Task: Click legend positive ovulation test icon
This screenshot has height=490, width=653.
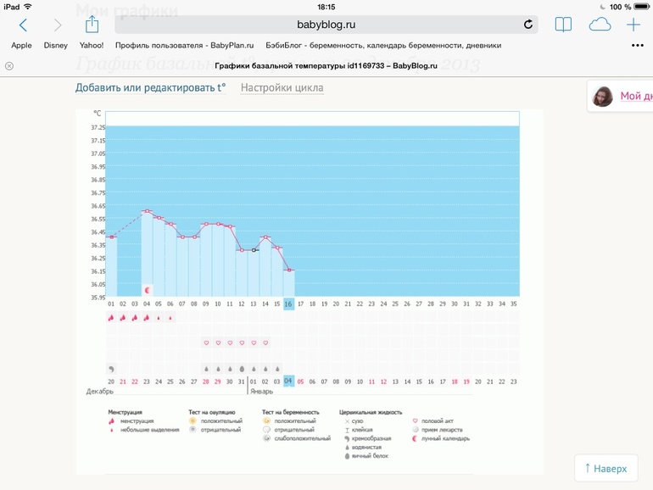Action: click(193, 420)
